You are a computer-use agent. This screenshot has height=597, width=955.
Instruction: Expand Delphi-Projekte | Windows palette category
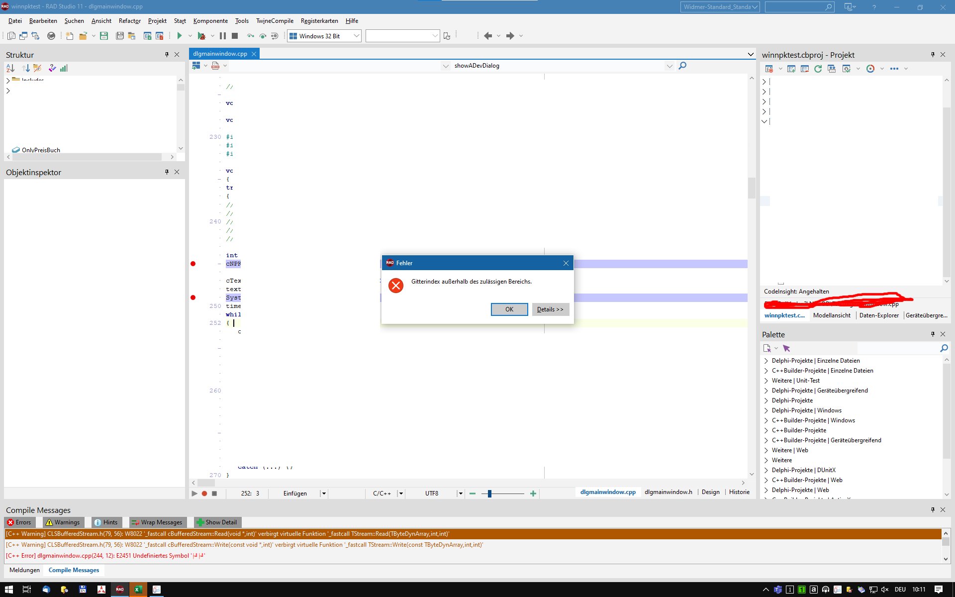766,410
